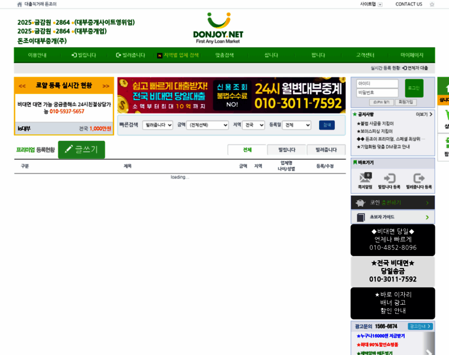
Task: Select the 빌립니다 tab above listing table
Action: (287, 150)
